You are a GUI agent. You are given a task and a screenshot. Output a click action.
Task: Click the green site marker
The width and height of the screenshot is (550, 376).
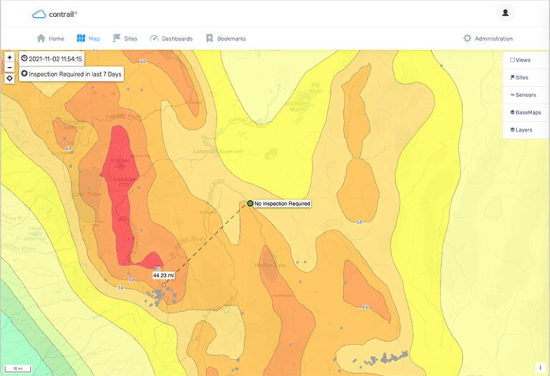pos(250,204)
